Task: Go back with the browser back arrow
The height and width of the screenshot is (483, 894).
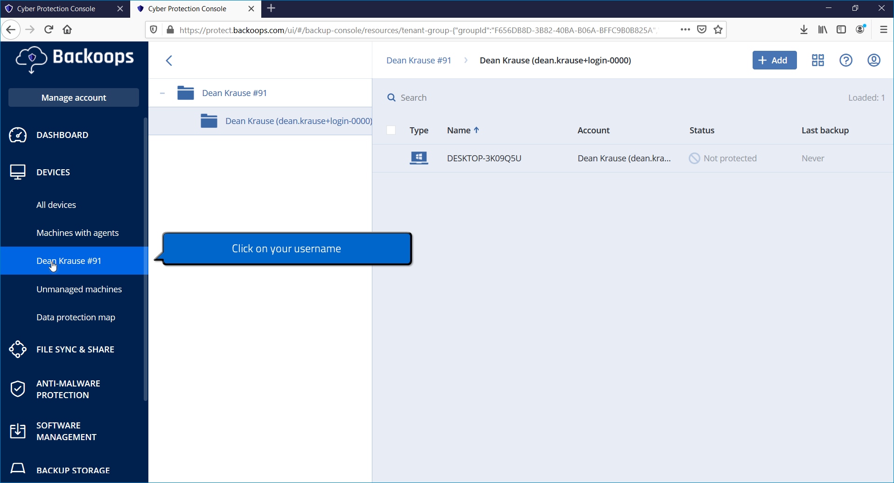Action: [x=11, y=29]
